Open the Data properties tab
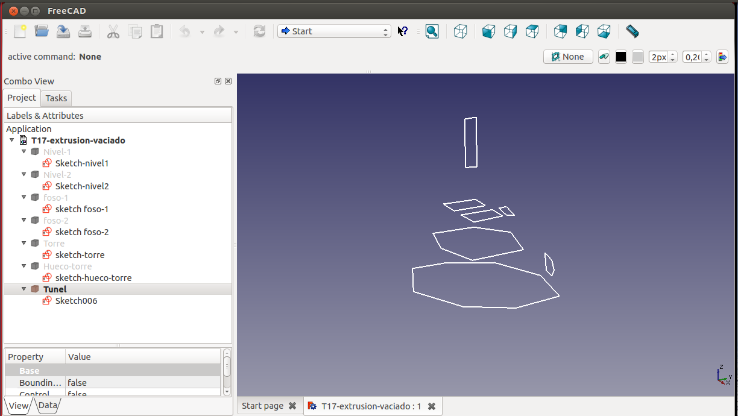The image size is (738, 416). 48,405
